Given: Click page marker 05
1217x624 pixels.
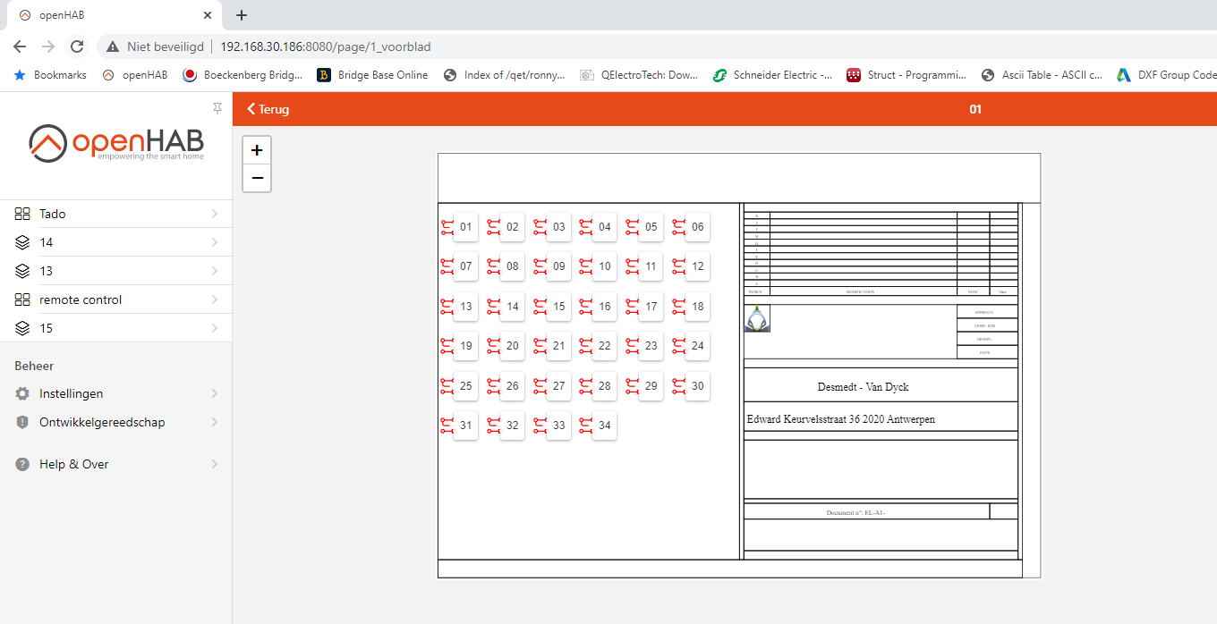Looking at the screenshot, I should [651, 227].
